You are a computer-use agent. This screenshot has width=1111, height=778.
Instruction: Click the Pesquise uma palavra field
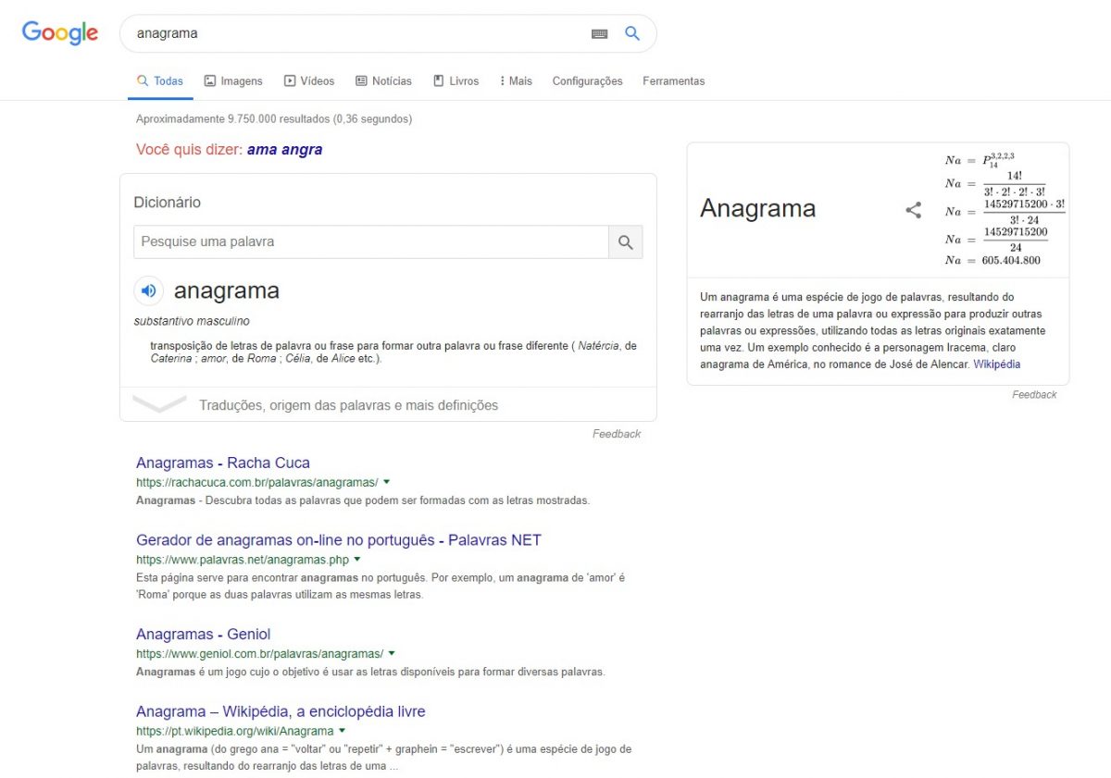click(x=371, y=242)
